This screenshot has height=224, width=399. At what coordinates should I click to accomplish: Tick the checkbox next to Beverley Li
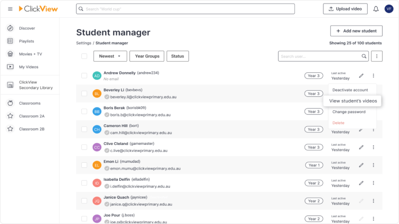click(84, 94)
